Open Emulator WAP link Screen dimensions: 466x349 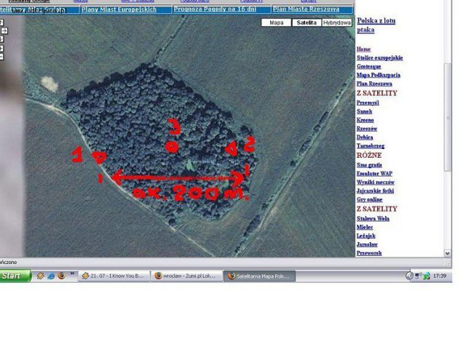coord(374,173)
